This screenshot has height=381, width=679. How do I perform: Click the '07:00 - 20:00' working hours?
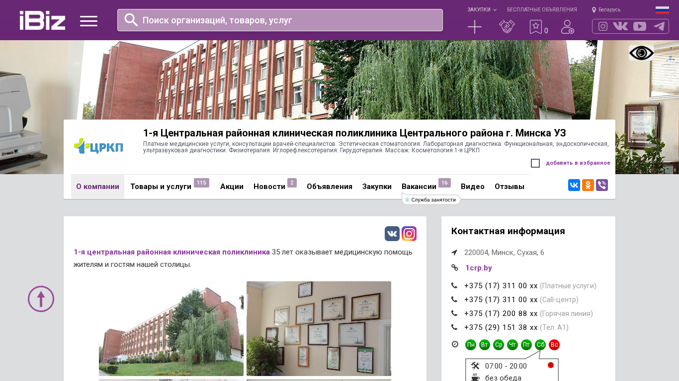point(506,366)
